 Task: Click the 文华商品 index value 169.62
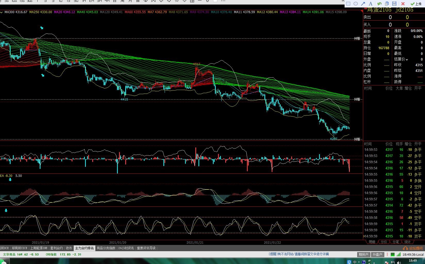[x=22, y=254]
